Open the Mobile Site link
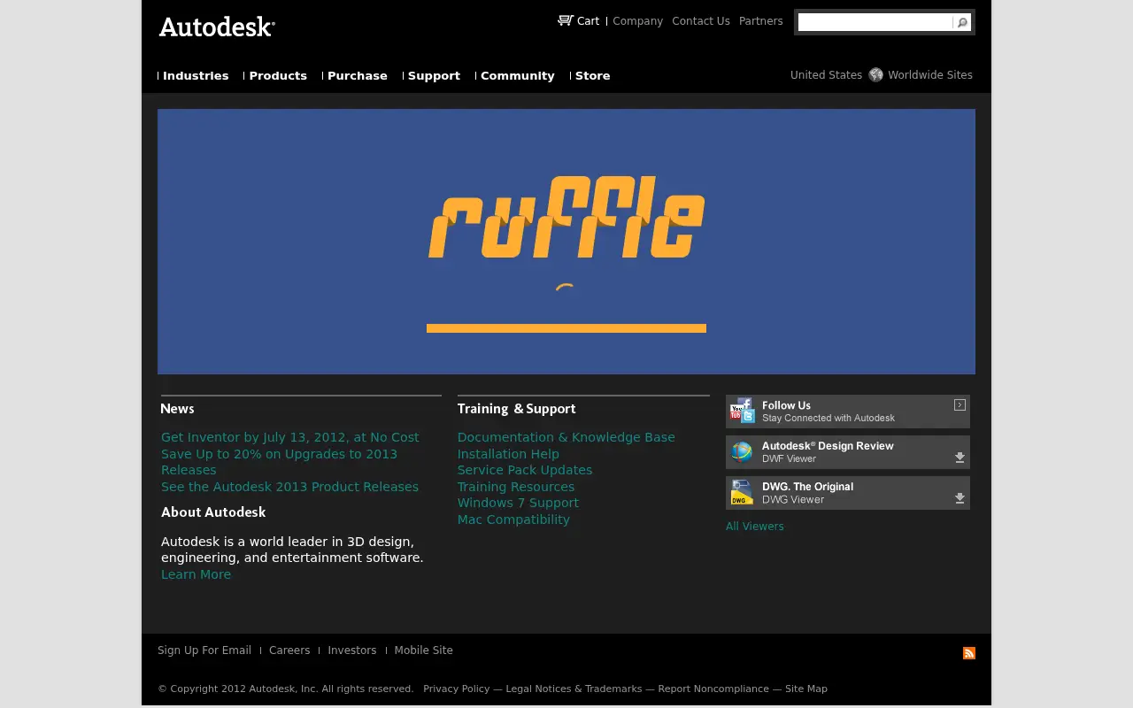 [x=424, y=650]
